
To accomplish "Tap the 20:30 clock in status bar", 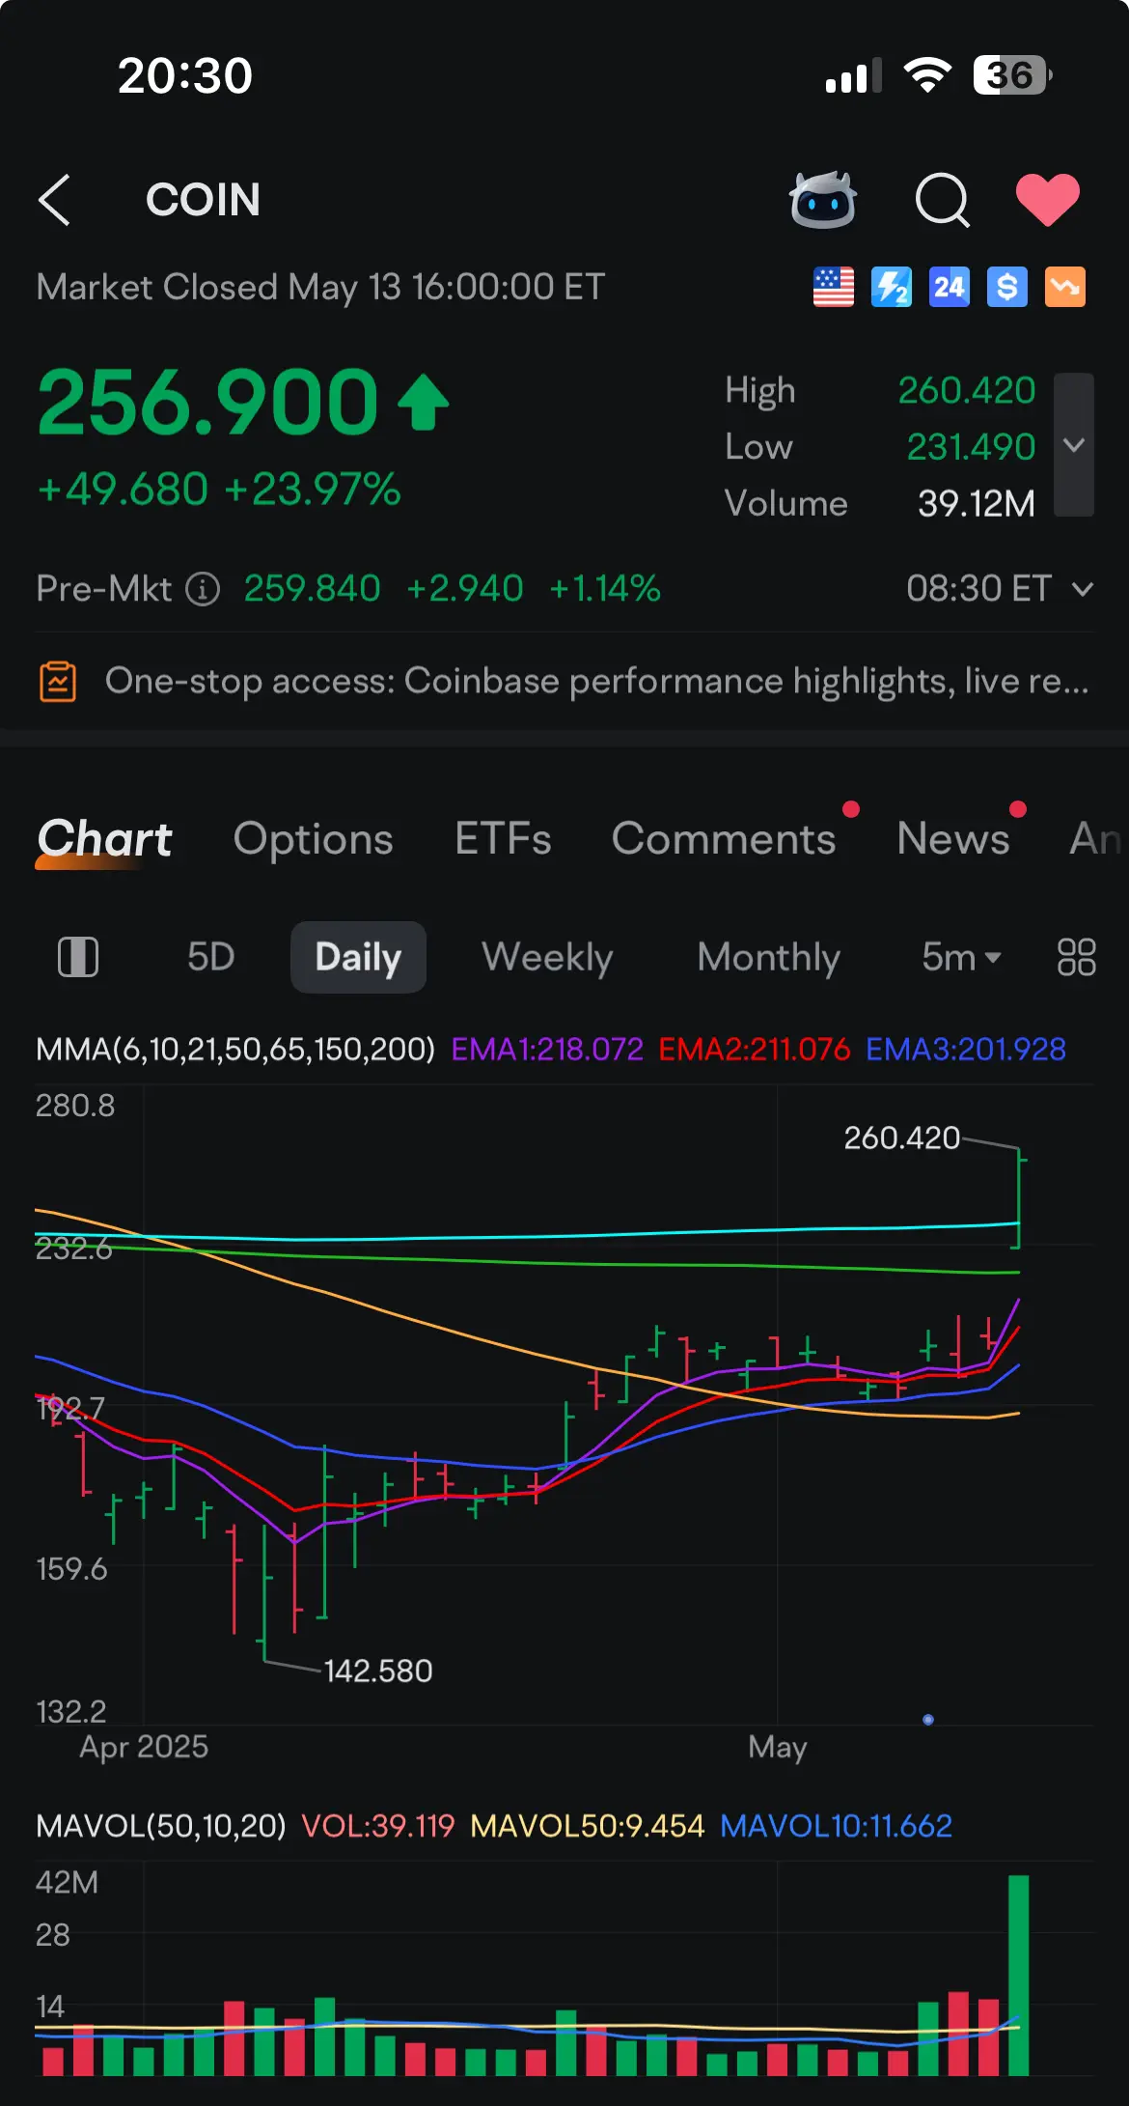I will (185, 75).
